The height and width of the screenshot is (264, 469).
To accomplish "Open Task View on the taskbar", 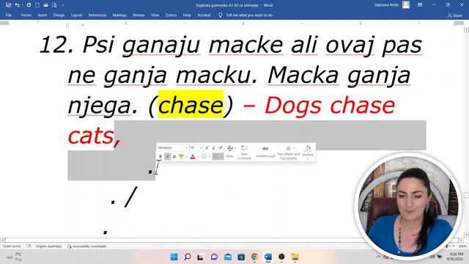I will tap(200, 257).
